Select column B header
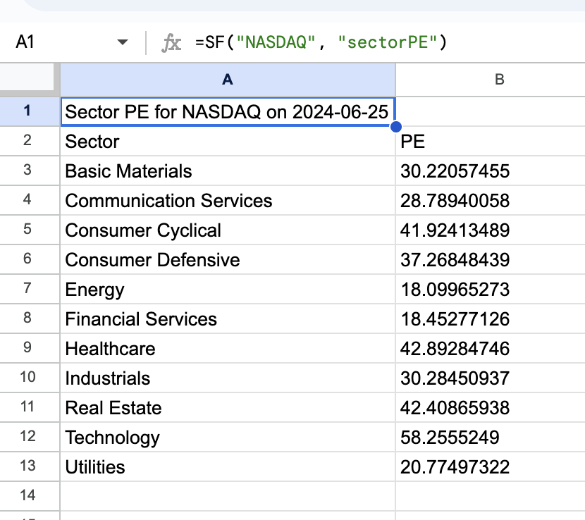The width and height of the screenshot is (585, 520). tap(491, 80)
